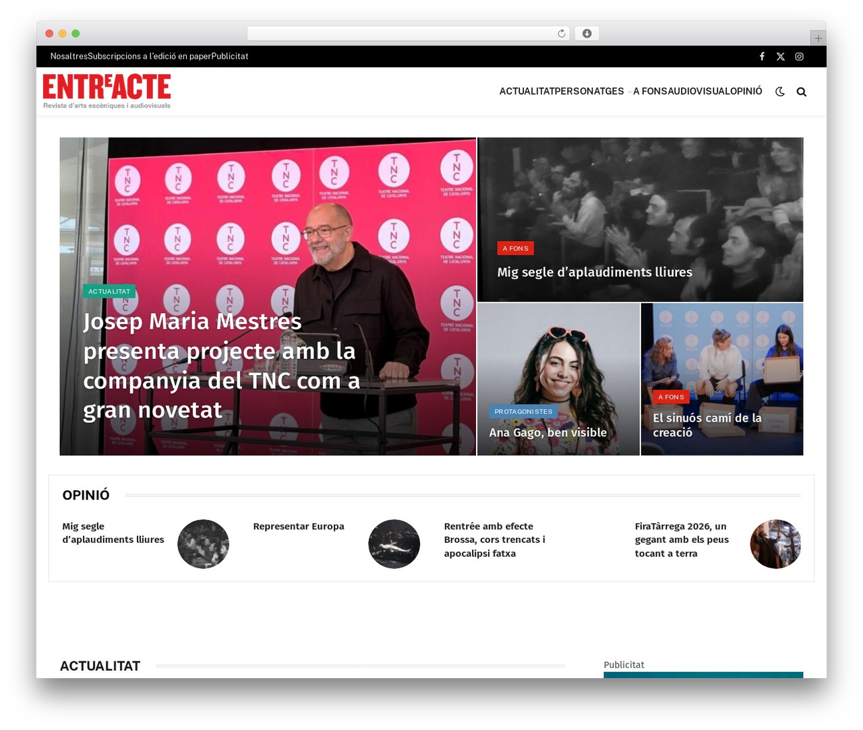Go home via the Entreacte logo
Screen dimensions: 863x730
click(x=107, y=91)
